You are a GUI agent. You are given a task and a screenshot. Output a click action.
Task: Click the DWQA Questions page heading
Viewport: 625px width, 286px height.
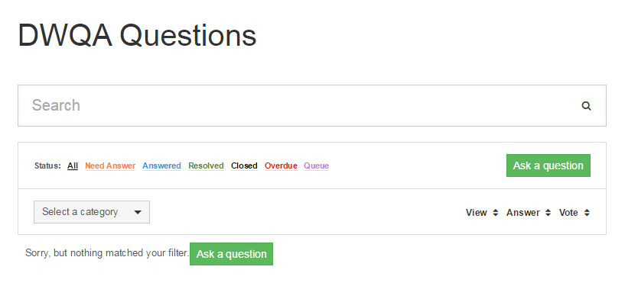137,35
